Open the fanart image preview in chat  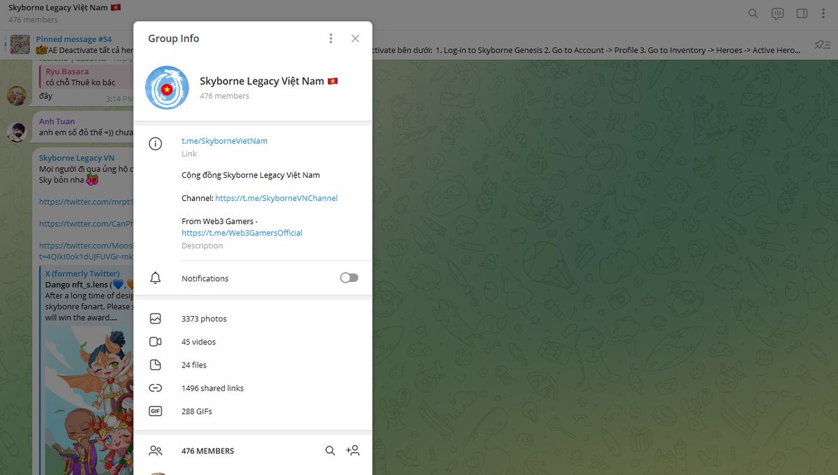(89, 401)
